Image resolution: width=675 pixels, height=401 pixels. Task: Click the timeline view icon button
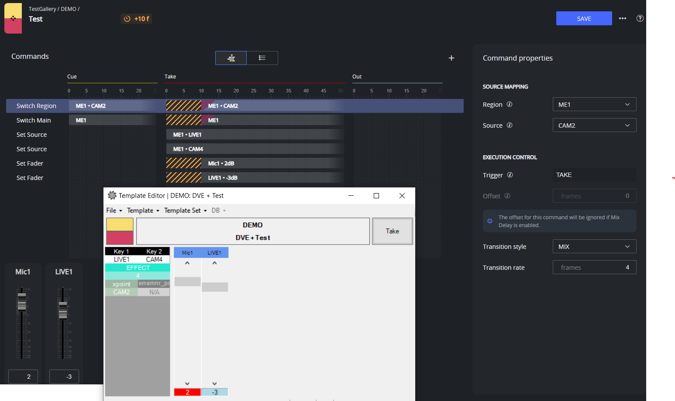(231, 58)
